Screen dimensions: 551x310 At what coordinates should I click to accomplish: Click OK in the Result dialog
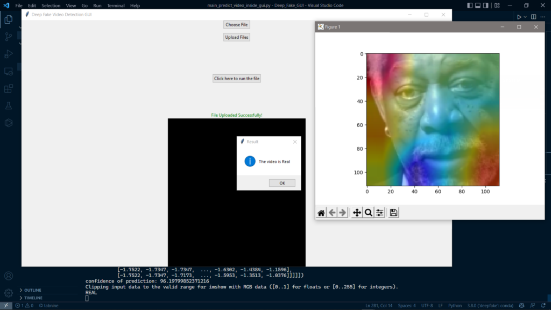282,183
